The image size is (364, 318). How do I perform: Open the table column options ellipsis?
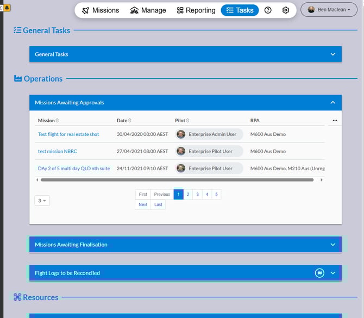coord(335,120)
